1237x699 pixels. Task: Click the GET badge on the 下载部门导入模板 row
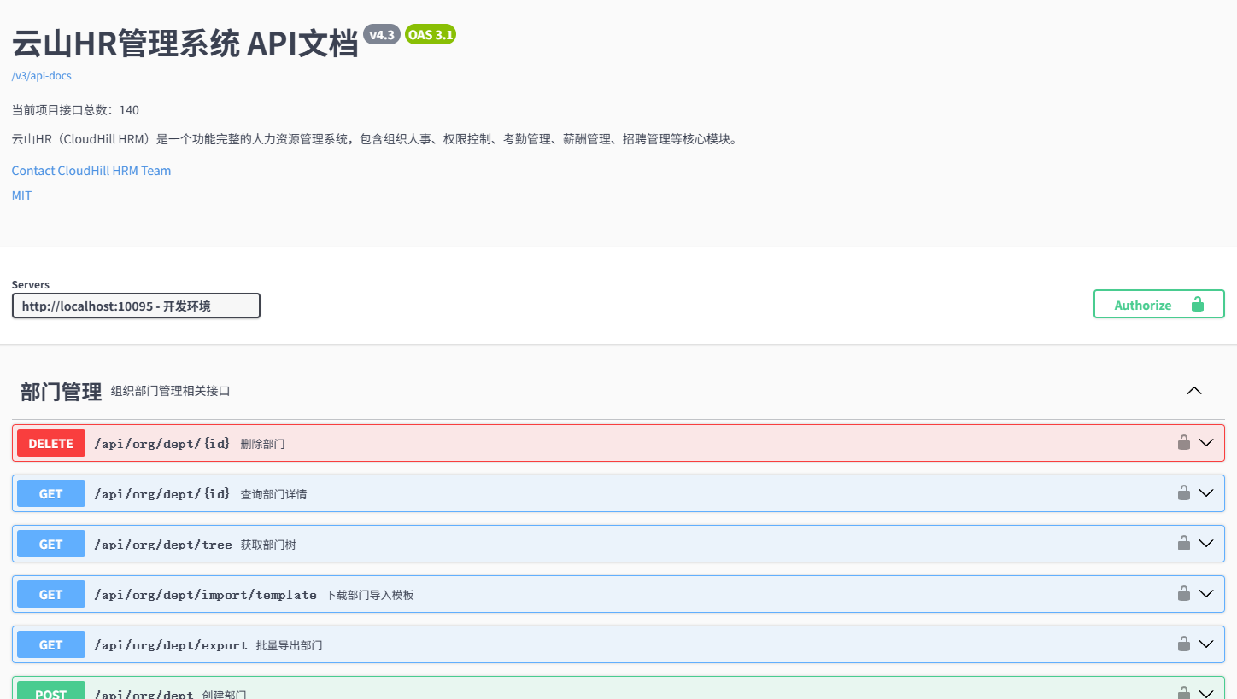point(51,594)
